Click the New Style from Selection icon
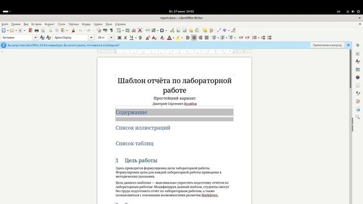 pos(48,37)
